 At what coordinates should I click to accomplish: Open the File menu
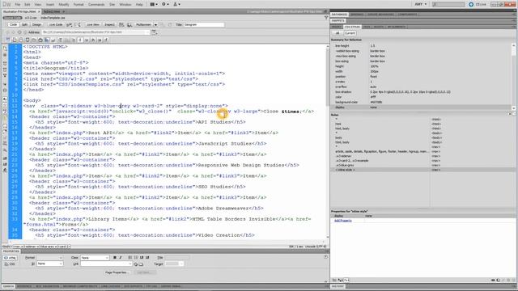[x=18, y=5]
